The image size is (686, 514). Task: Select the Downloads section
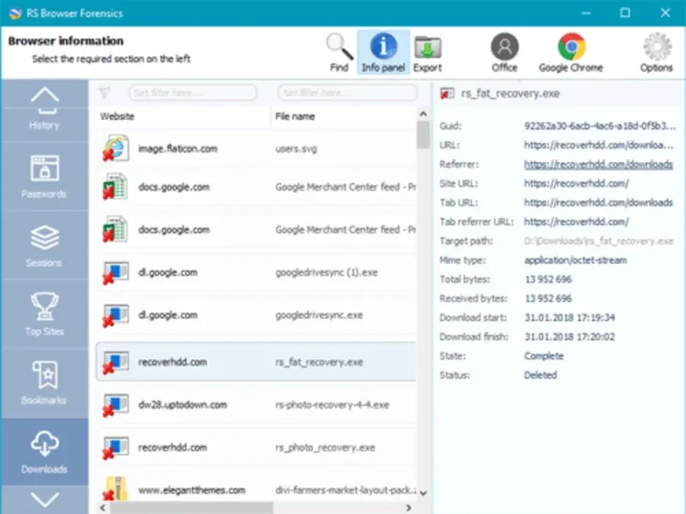(45, 451)
